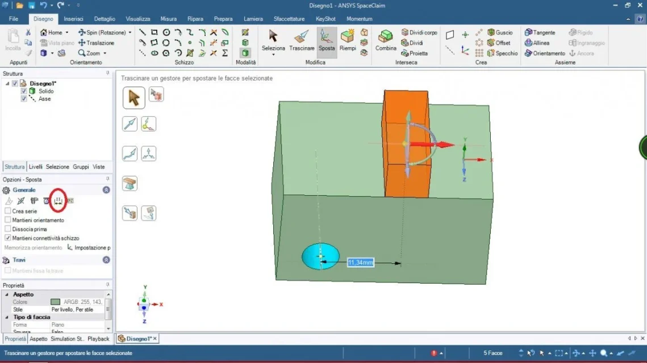Click the Tangente assembly button
The image size is (647, 363).
(540, 32)
